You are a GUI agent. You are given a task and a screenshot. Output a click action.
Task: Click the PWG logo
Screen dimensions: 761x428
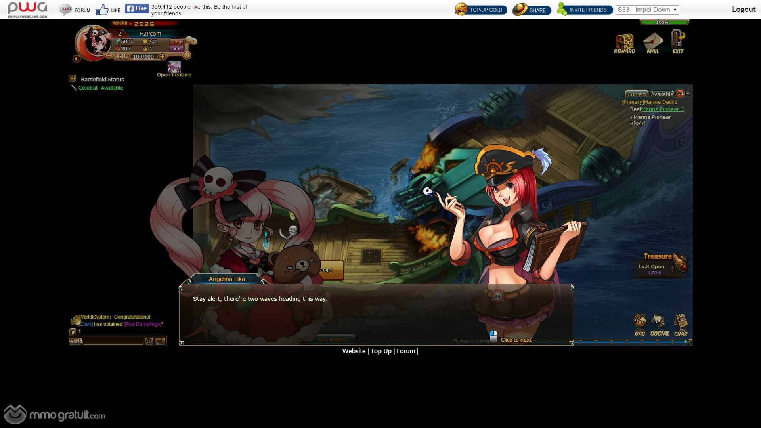point(27,10)
